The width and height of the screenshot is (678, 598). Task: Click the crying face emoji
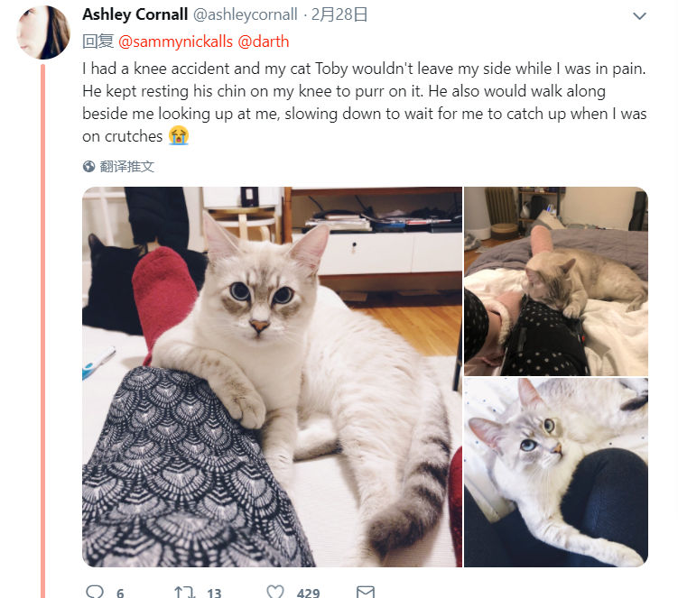coord(179,135)
